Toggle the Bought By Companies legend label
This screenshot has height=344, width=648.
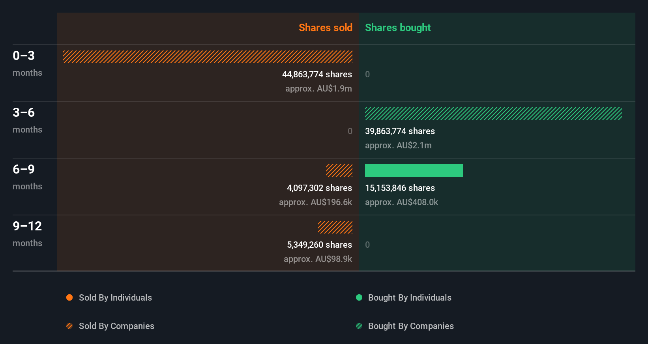pos(411,326)
